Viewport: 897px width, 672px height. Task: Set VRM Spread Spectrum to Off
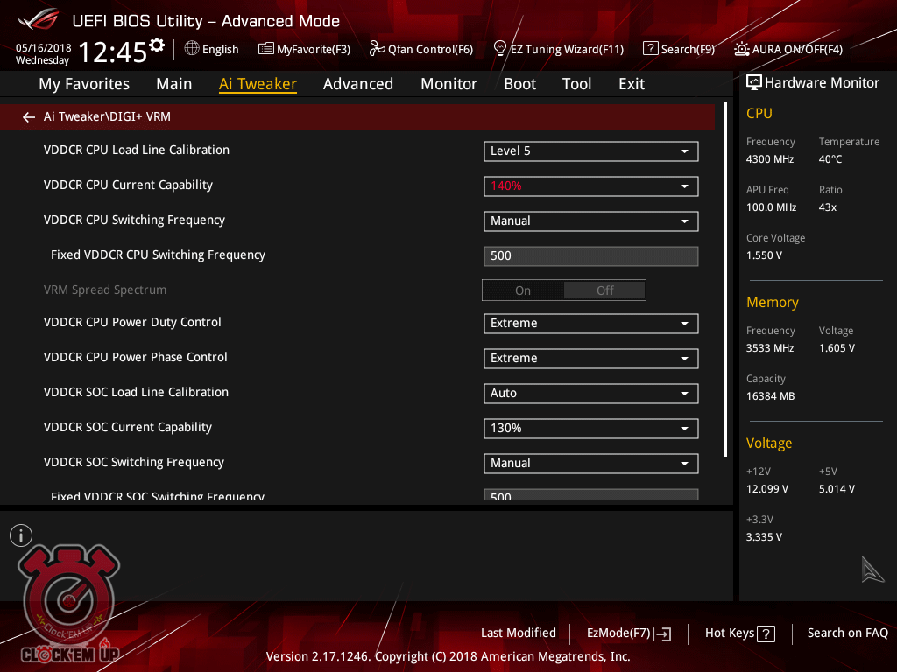(604, 290)
